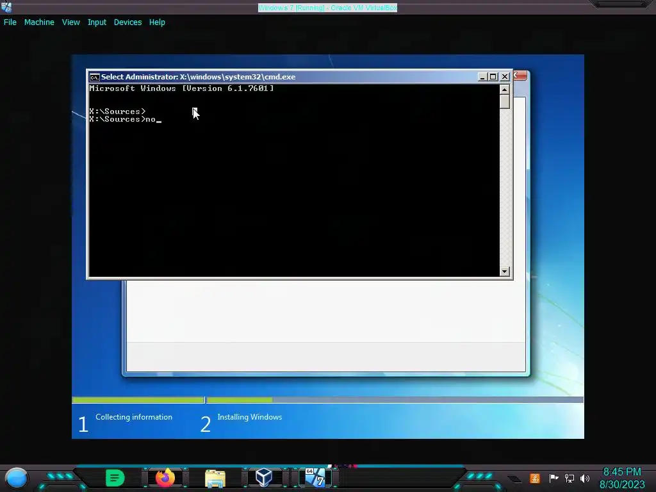Click the VirtualBox icon in title bar
This screenshot has height=492, width=656.
click(6, 7)
